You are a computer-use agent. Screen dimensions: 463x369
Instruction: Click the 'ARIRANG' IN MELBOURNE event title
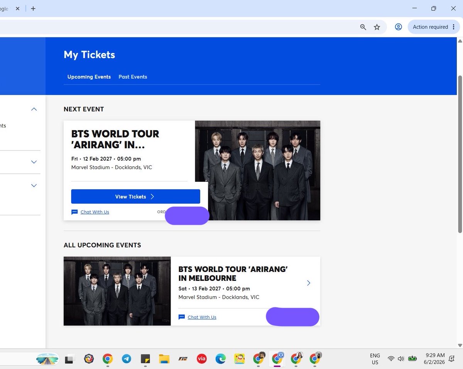[233, 273]
